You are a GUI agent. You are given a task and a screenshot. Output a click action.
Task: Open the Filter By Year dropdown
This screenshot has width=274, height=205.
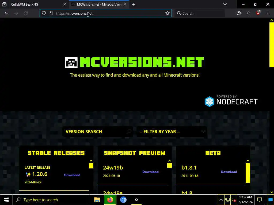pyautogui.click(x=172, y=132)
